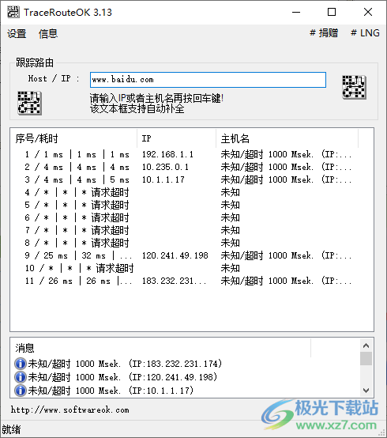This screenshot has height=438, width=387.
Task: Open the 信息 menu
Action: tap(48, 33)
